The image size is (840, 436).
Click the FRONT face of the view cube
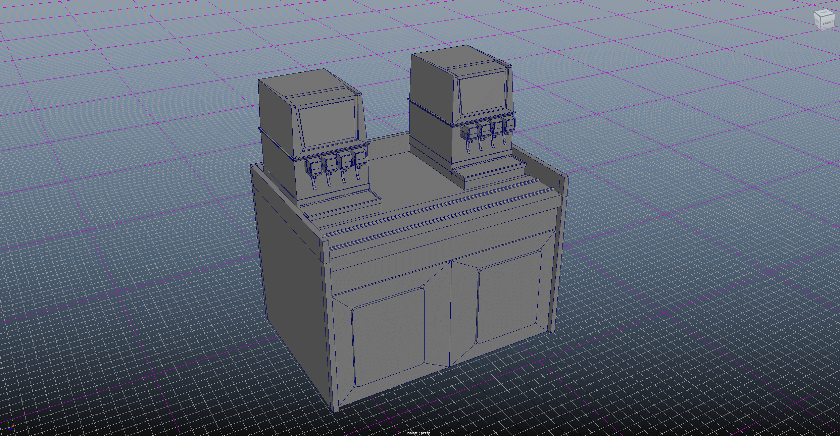pos(828,23)
